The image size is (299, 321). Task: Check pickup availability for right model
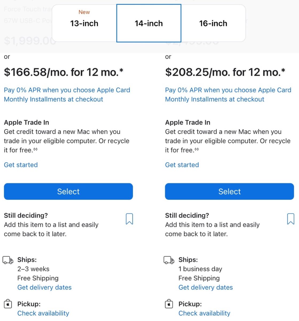tap(204, 313)
